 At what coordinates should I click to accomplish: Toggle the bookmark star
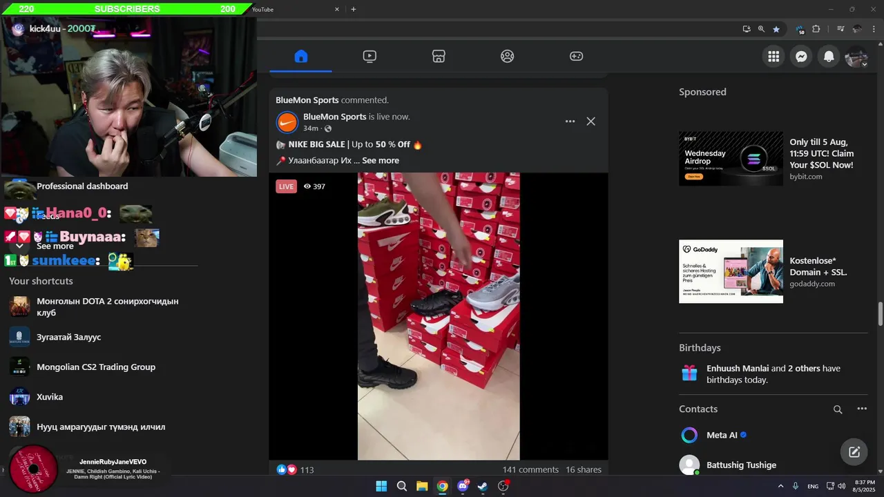(776, 29)
